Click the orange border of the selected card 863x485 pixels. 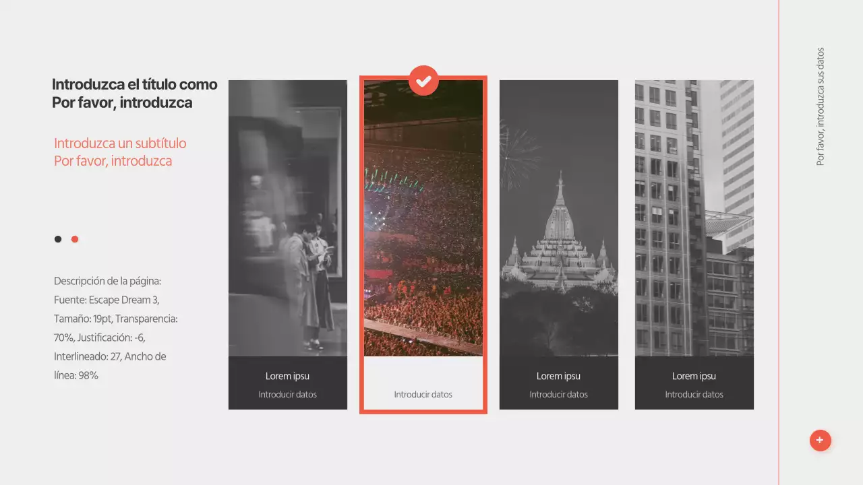tap(361, 269)
